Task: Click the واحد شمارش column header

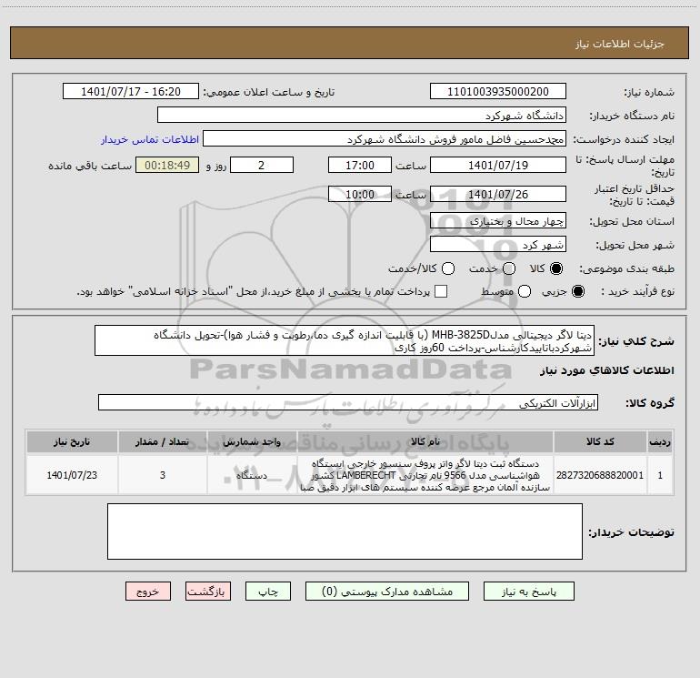Action: pyautogui.click(x=252, y=441)
